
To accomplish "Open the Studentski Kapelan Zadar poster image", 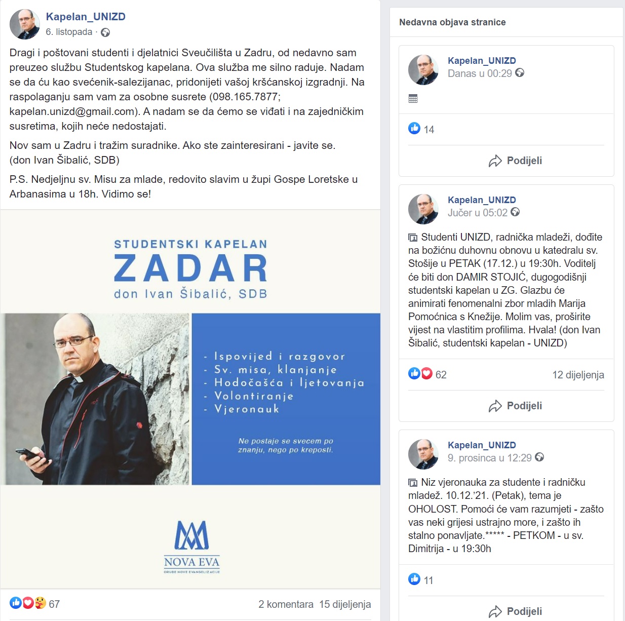I will [190, 399].
